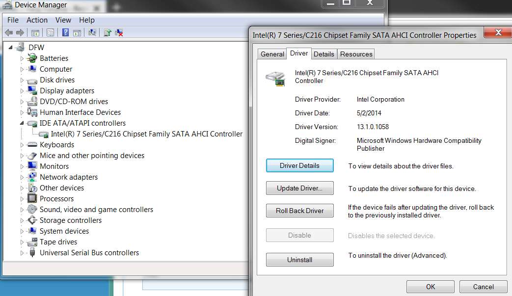
Task: Click the Action Pane toolbar icon
Action: pyautogui.click(x=77, y=32)
